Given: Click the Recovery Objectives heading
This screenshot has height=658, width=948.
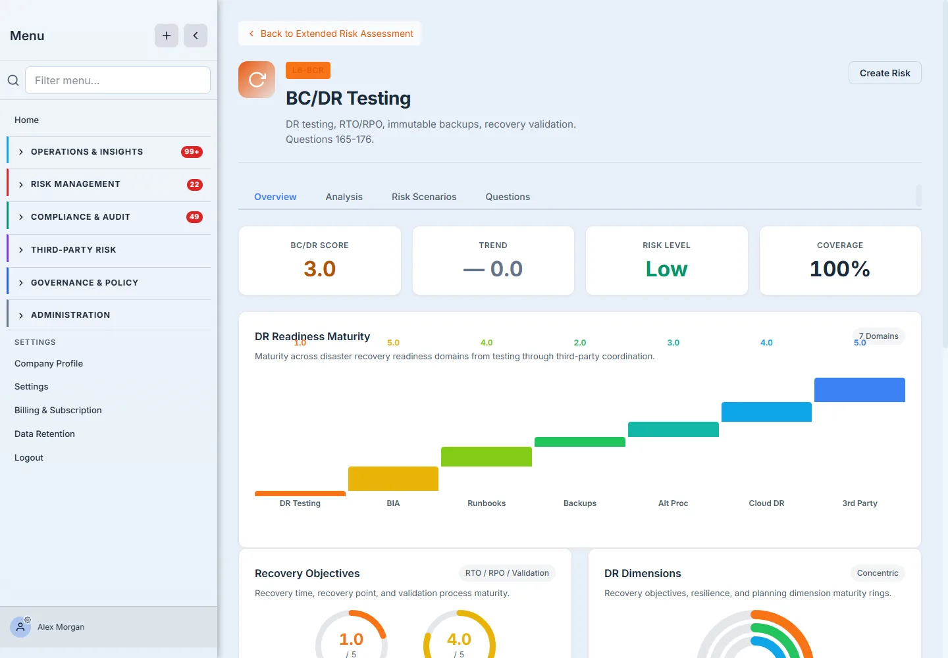Looking at the screenshot, I should click(307, 573).
